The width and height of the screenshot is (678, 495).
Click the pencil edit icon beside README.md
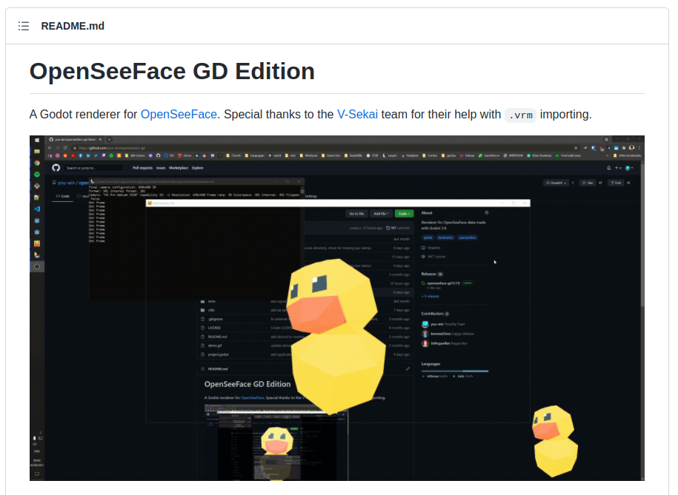(x=407, y=368)
